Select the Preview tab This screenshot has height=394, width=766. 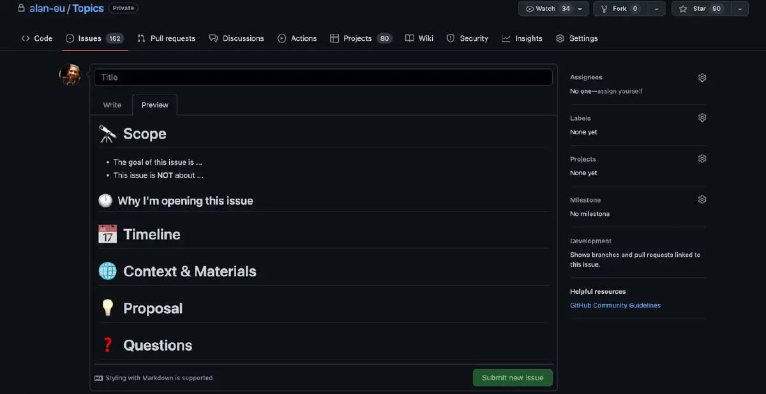[x=155, y=105]
